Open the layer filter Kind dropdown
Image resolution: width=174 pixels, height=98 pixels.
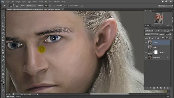[x=149, y=31]
